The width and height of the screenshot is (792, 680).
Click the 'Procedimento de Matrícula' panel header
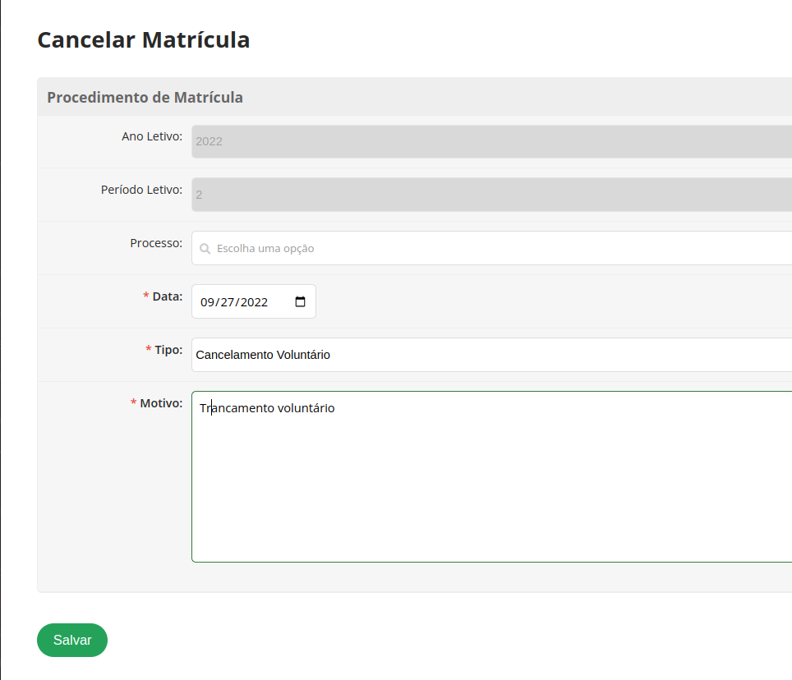tap(145, 97)
